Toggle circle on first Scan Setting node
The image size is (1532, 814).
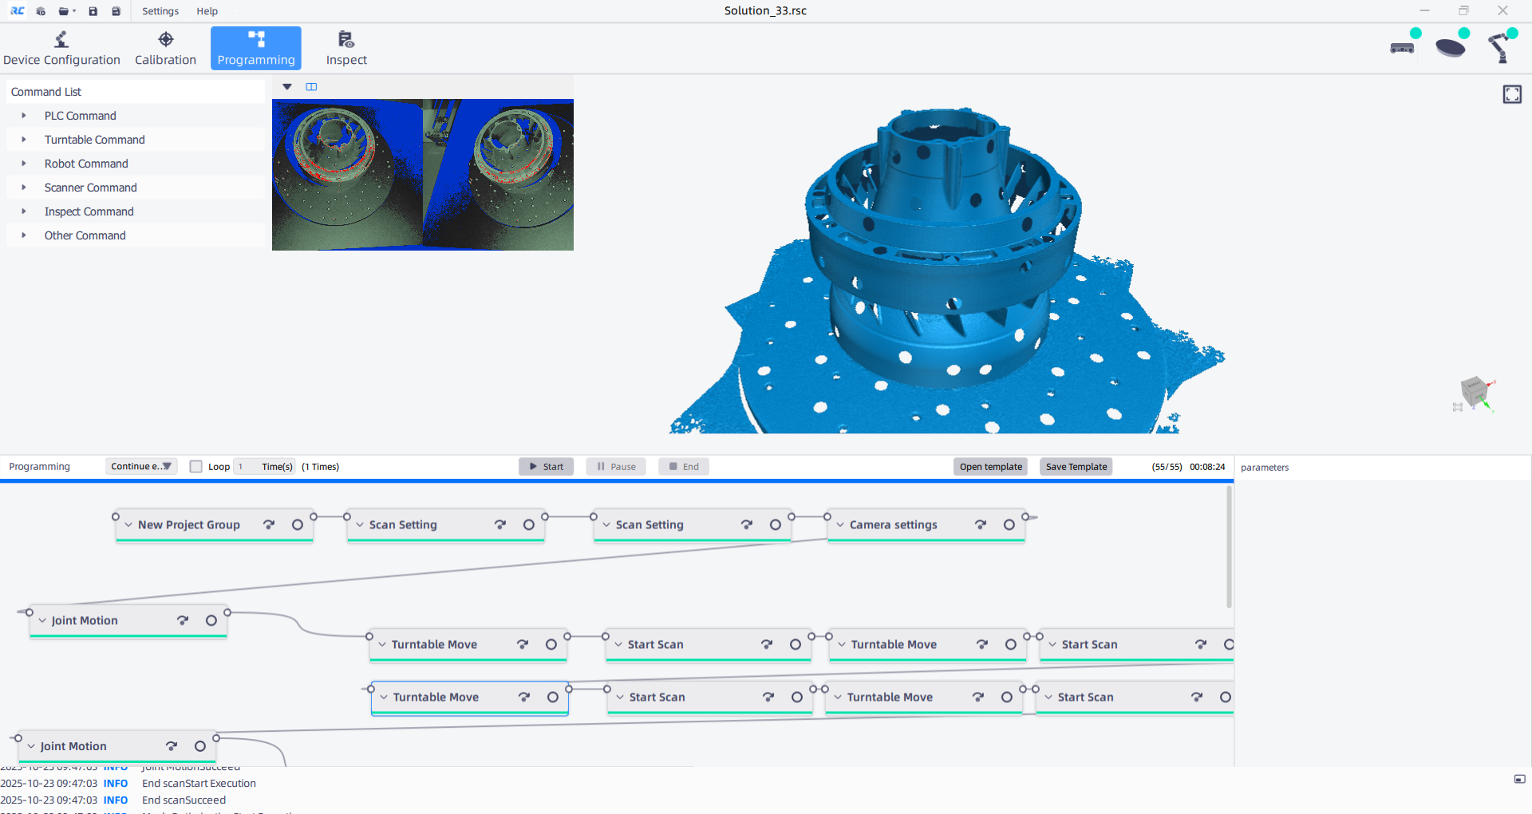[x=528, y=524]
